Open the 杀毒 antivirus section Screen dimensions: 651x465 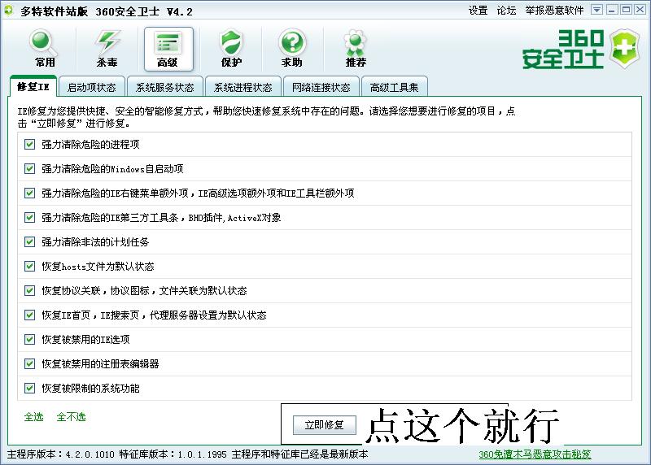(107, 49)
